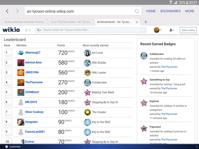Open TheThycooner leaderboard profile link
The width and height of the screenshot is (199, 149).
pos(34,82)
